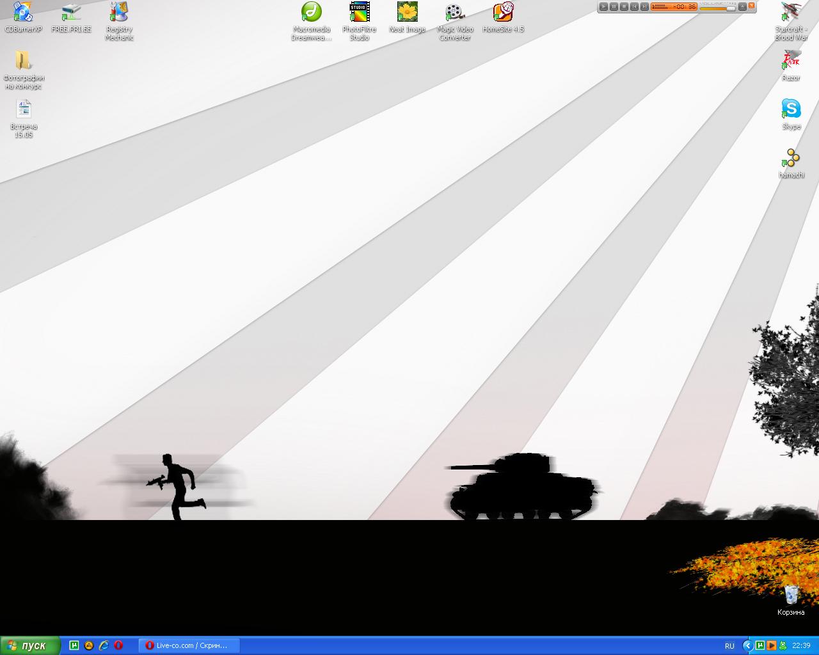Screen dimensions: 819x655
Task: Select the Registry Mechanic shortcut
Action: [x=119, y=12]
